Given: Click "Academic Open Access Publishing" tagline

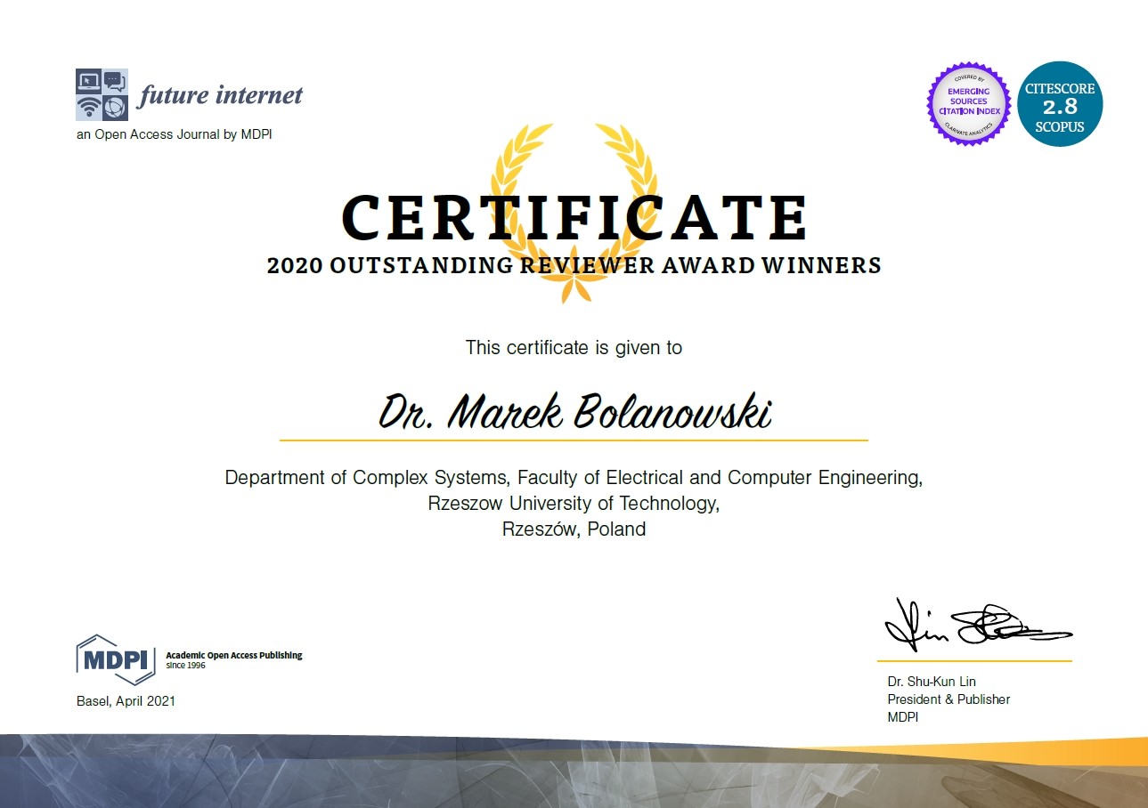Looking at the screenshot, I should 233,656.
